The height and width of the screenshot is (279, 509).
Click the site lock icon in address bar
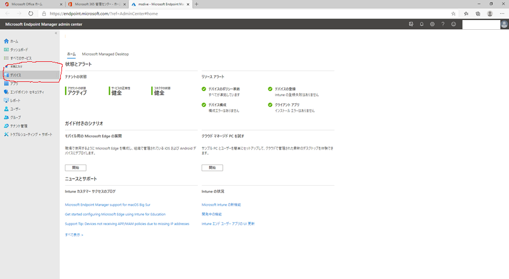pyautogui.click(x=44, y=14)
